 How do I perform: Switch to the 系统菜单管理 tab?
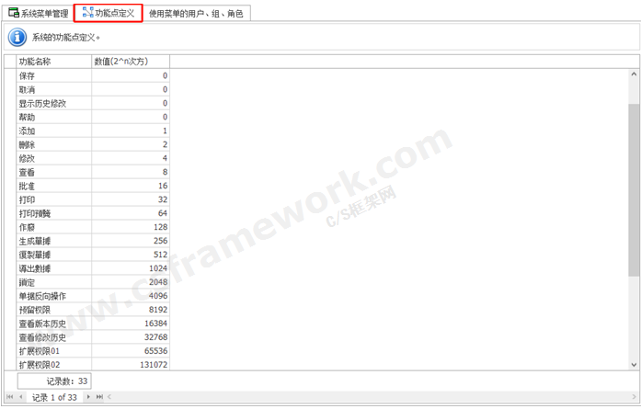39,13
